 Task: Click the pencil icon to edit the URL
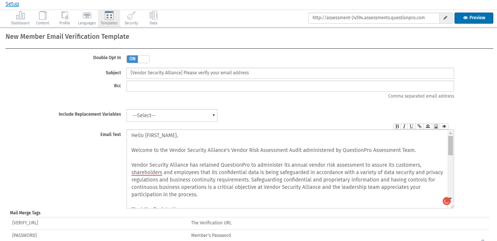coord(446,18)
